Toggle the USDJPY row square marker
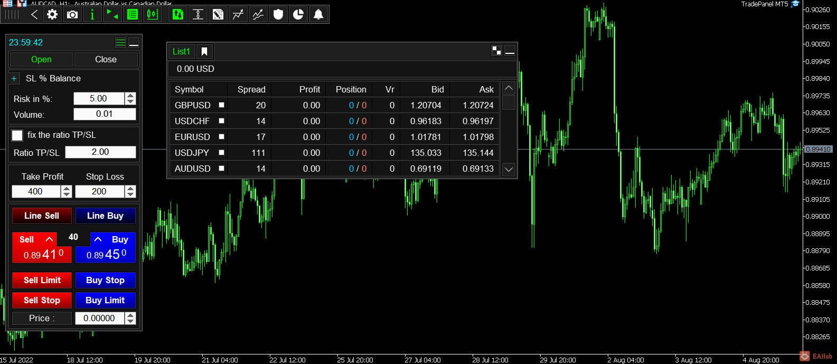 pyautogui.click(x=222, y=153)
